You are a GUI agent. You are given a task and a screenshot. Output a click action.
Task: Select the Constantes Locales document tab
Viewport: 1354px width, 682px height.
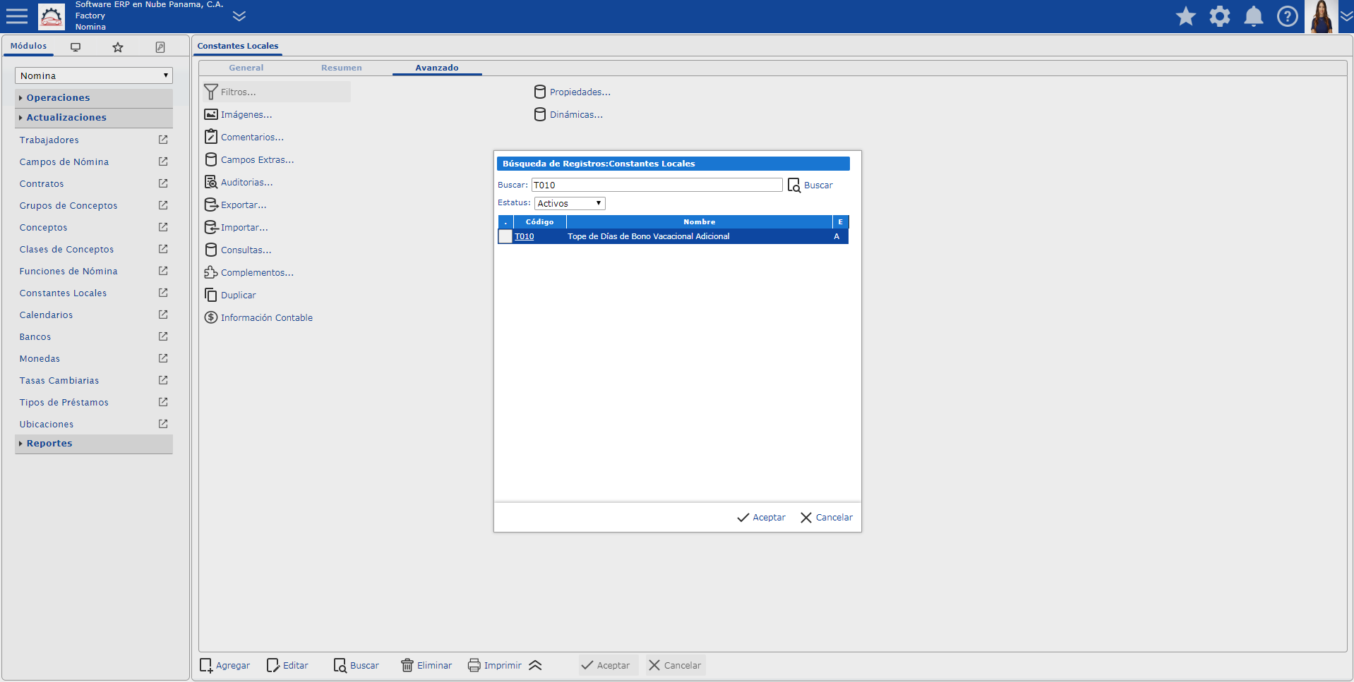tap(238, 46)
